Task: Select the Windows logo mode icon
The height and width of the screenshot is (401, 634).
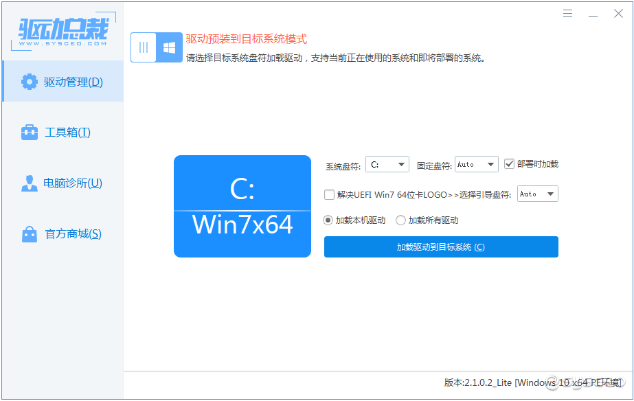Action: click(170, 47)
